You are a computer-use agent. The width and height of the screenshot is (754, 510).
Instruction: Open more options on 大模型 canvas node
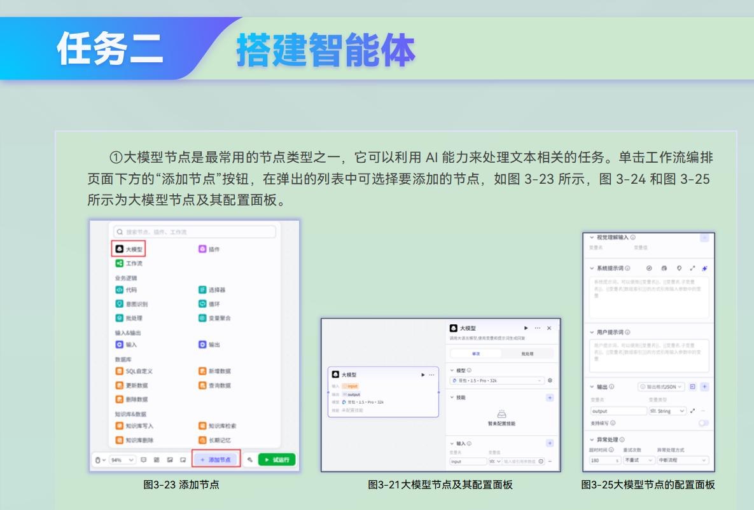(431, 375)
